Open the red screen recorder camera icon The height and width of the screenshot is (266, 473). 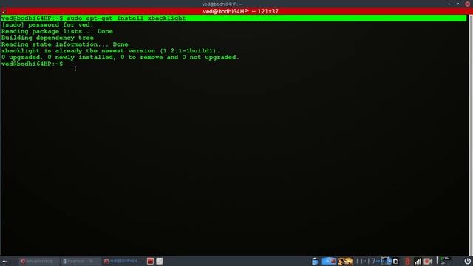428,261
